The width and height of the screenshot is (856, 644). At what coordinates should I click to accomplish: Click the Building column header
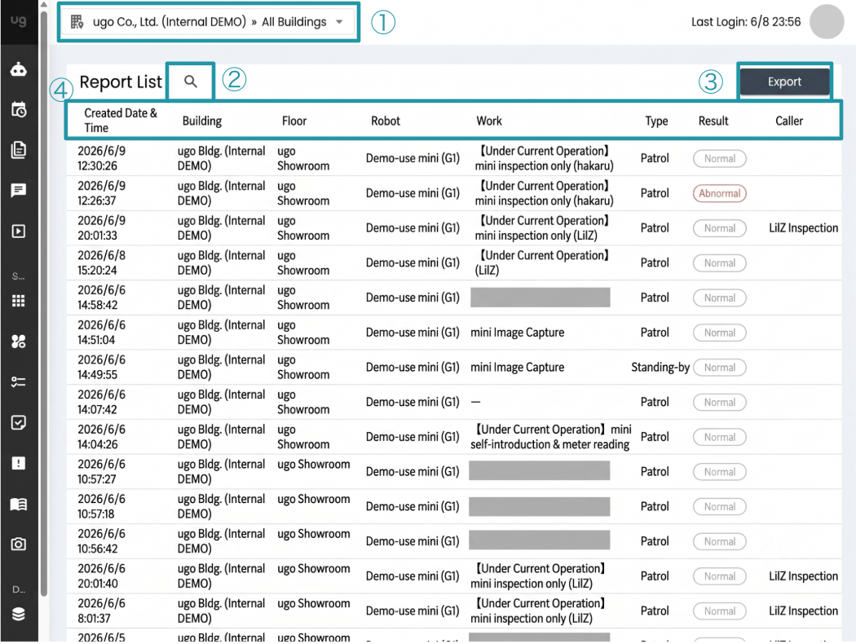202,121
